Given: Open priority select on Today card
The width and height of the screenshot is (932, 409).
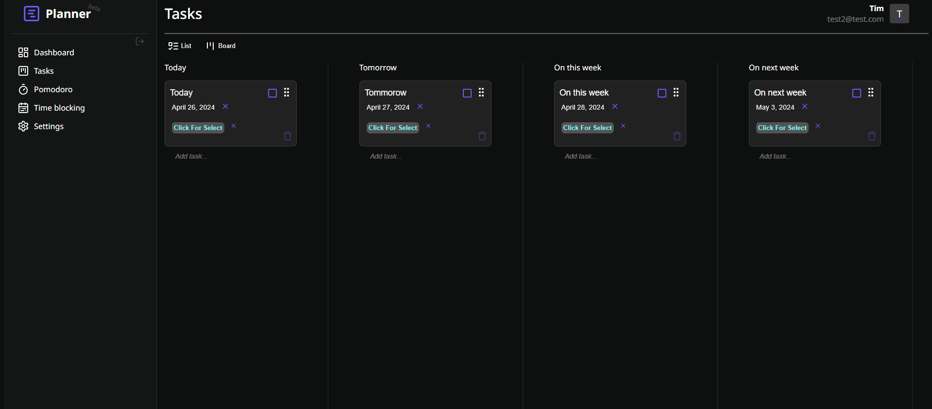Looking at the screenshot, I should (198, 128).
